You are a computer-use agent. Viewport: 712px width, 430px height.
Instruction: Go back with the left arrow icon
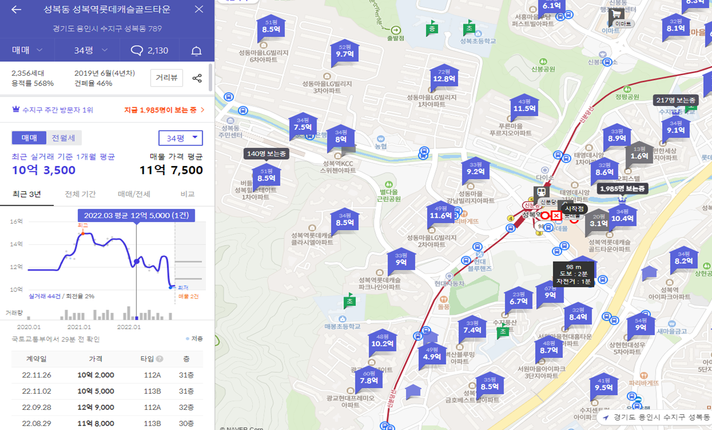16,9
